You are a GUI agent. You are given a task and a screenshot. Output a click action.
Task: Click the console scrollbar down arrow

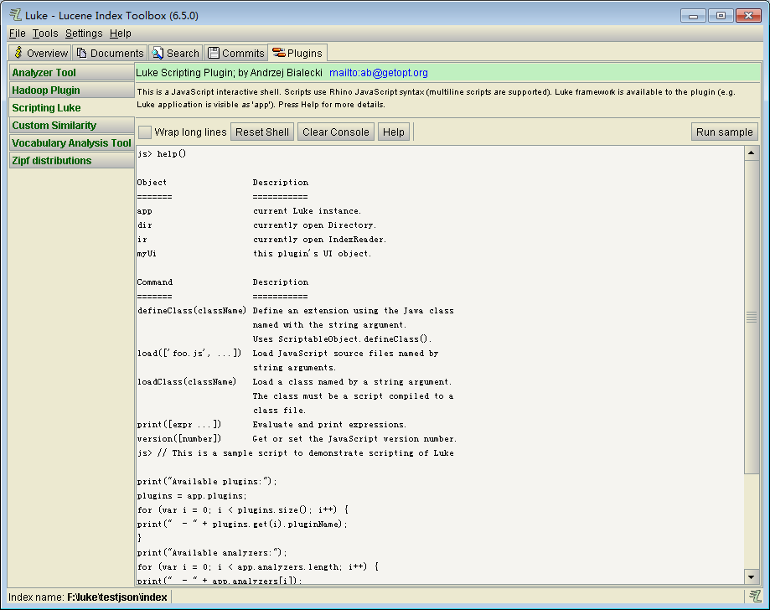(752, 577)
